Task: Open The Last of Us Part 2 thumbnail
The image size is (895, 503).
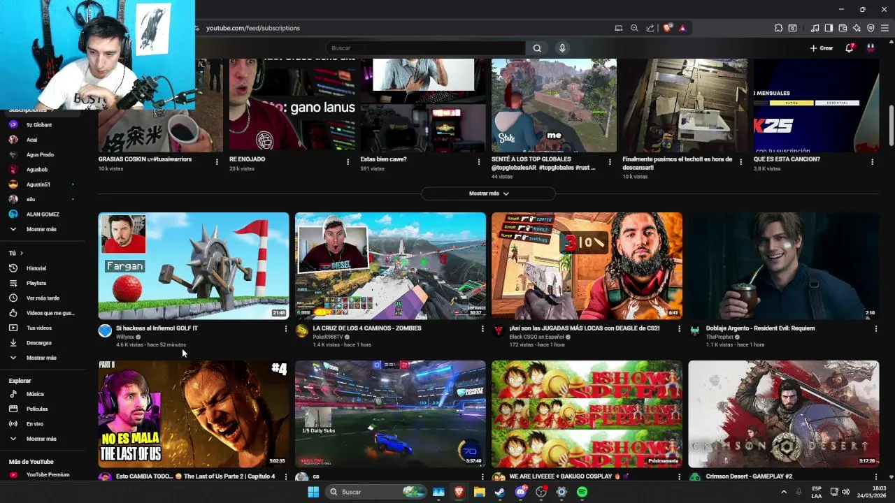Action: (194, 414)
